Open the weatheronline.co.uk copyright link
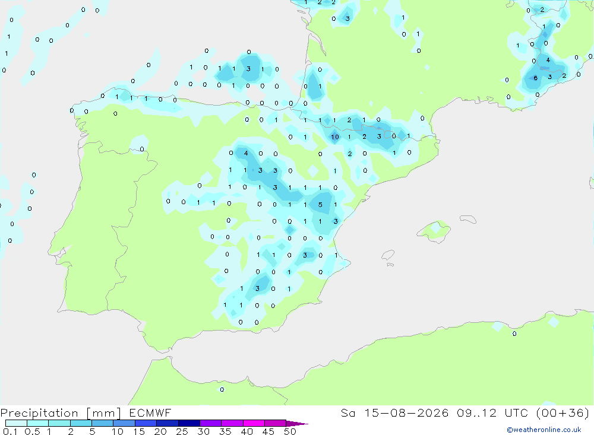 coord(544,430)
